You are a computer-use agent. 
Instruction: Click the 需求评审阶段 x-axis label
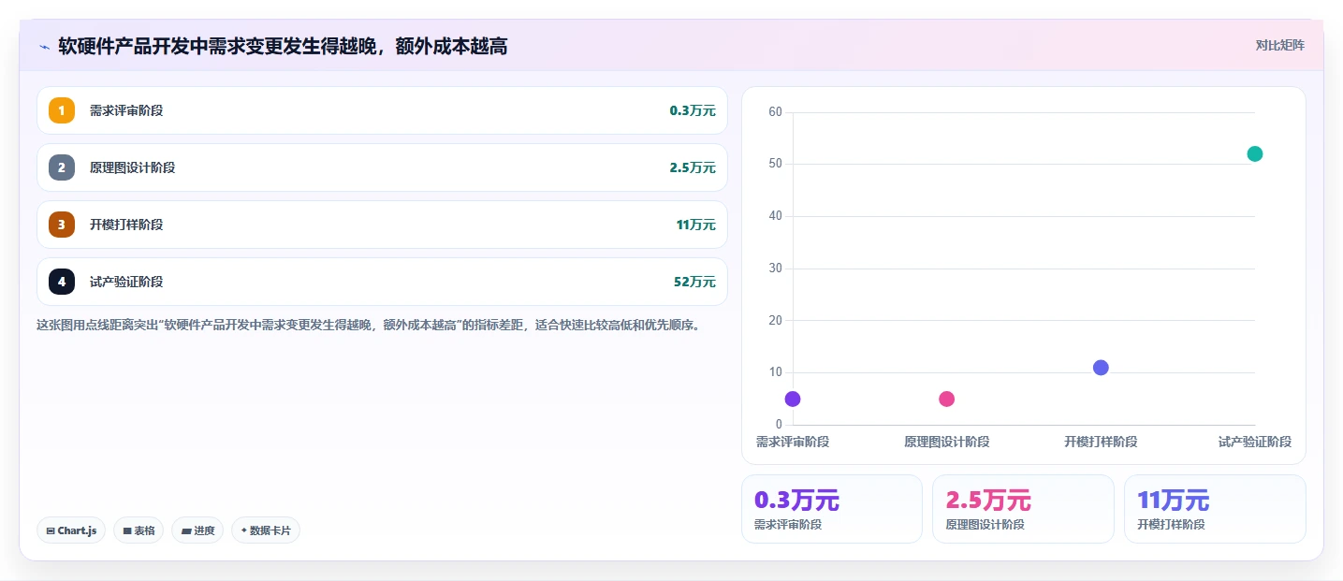(x=793, y=442)
